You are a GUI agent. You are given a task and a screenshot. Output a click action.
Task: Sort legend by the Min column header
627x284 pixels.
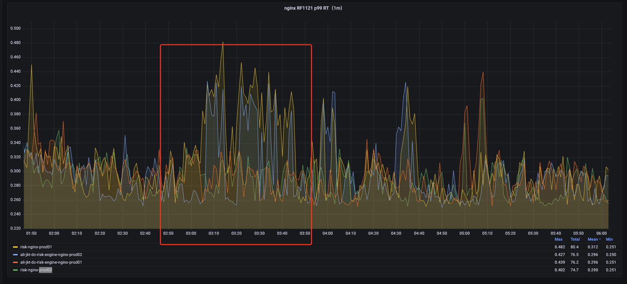(609, 239)
